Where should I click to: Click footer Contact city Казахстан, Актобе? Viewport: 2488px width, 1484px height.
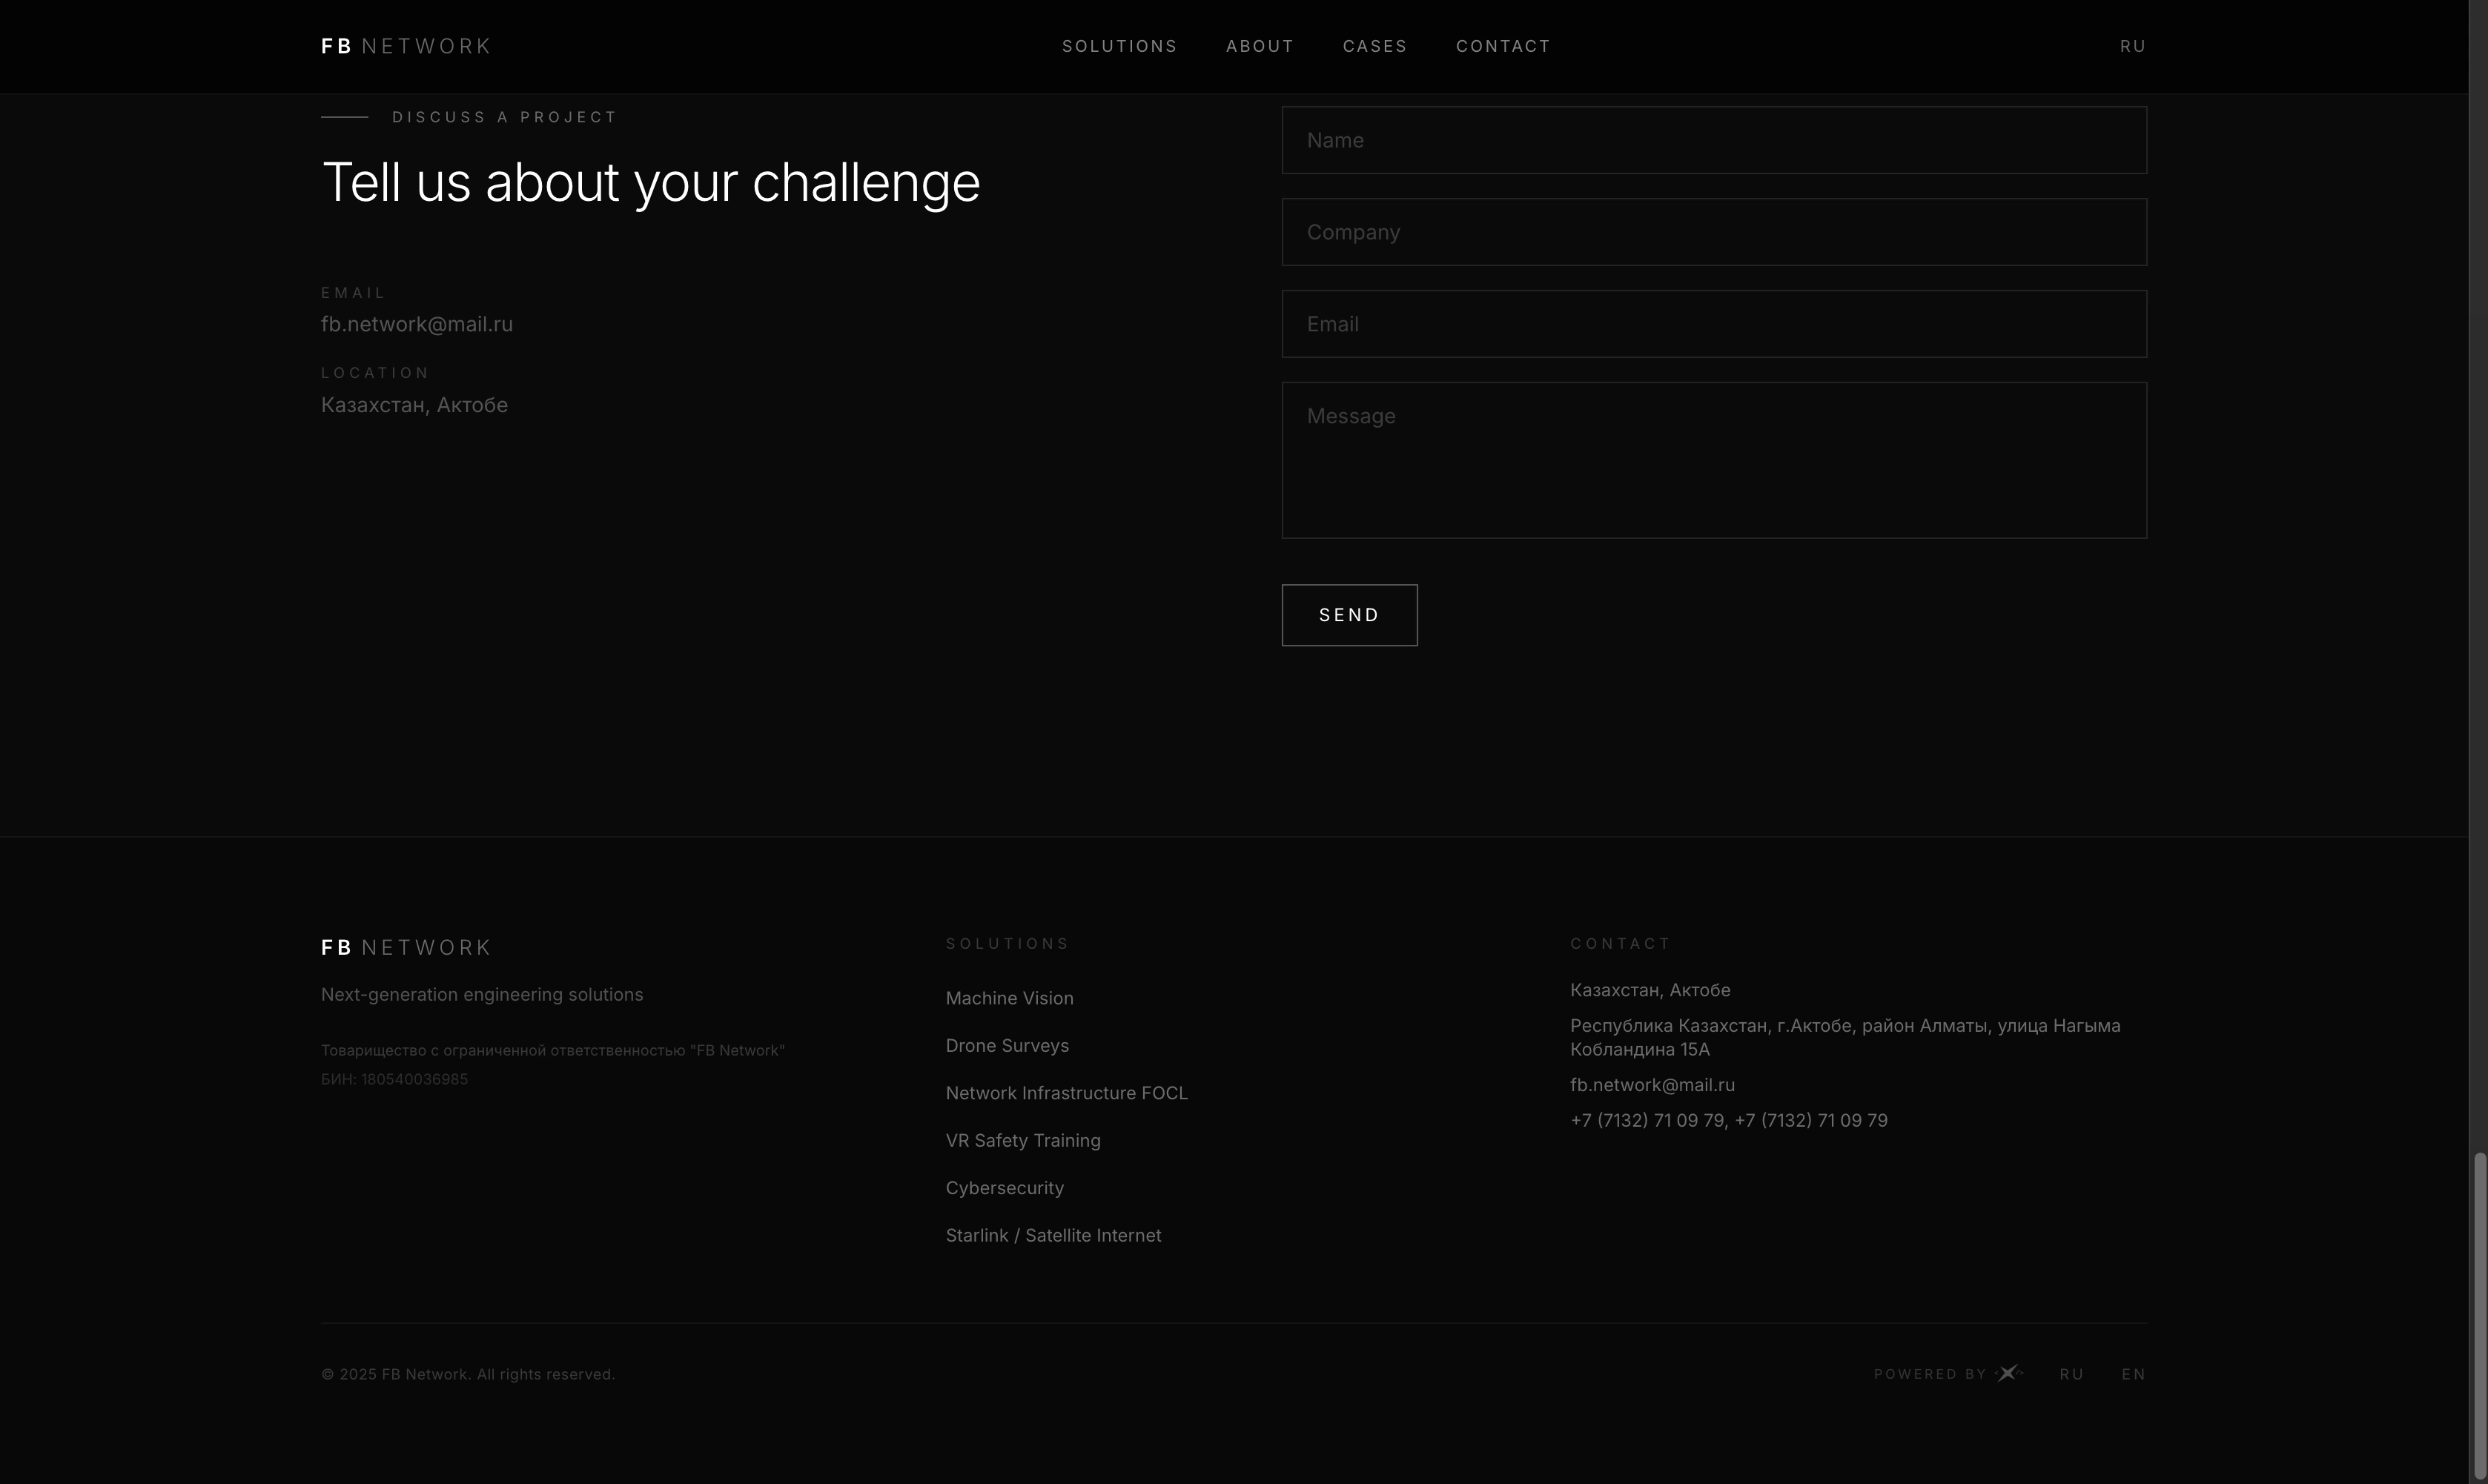(x=1650, y=990)
